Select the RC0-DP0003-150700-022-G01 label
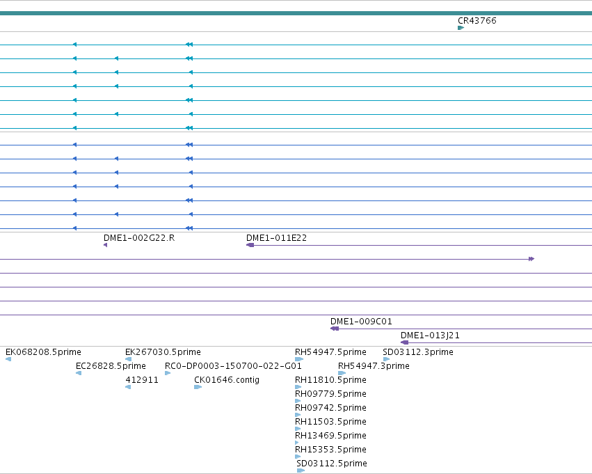Viewport: 592px width, 474px height. [x=233, y=366]
